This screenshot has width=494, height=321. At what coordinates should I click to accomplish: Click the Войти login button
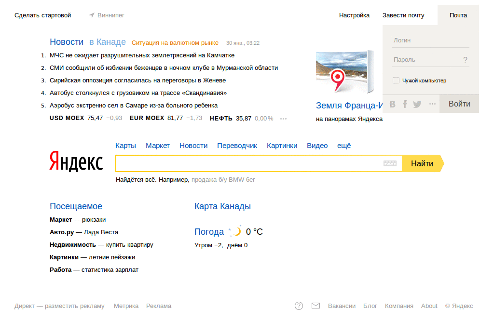click(x=459, y=104)
